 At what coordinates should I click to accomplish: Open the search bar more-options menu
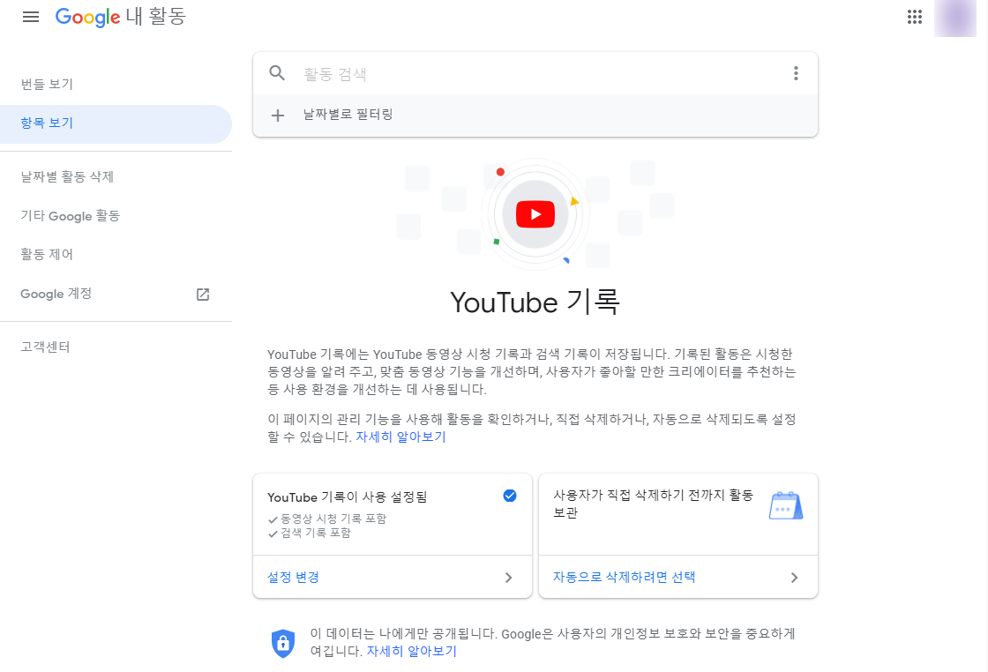pyautogui.click(x=796, y=73)
